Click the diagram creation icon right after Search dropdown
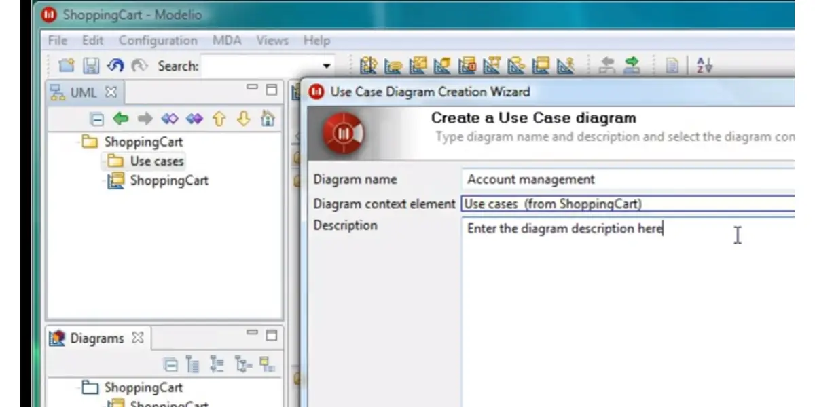 (x=368, y=66)
